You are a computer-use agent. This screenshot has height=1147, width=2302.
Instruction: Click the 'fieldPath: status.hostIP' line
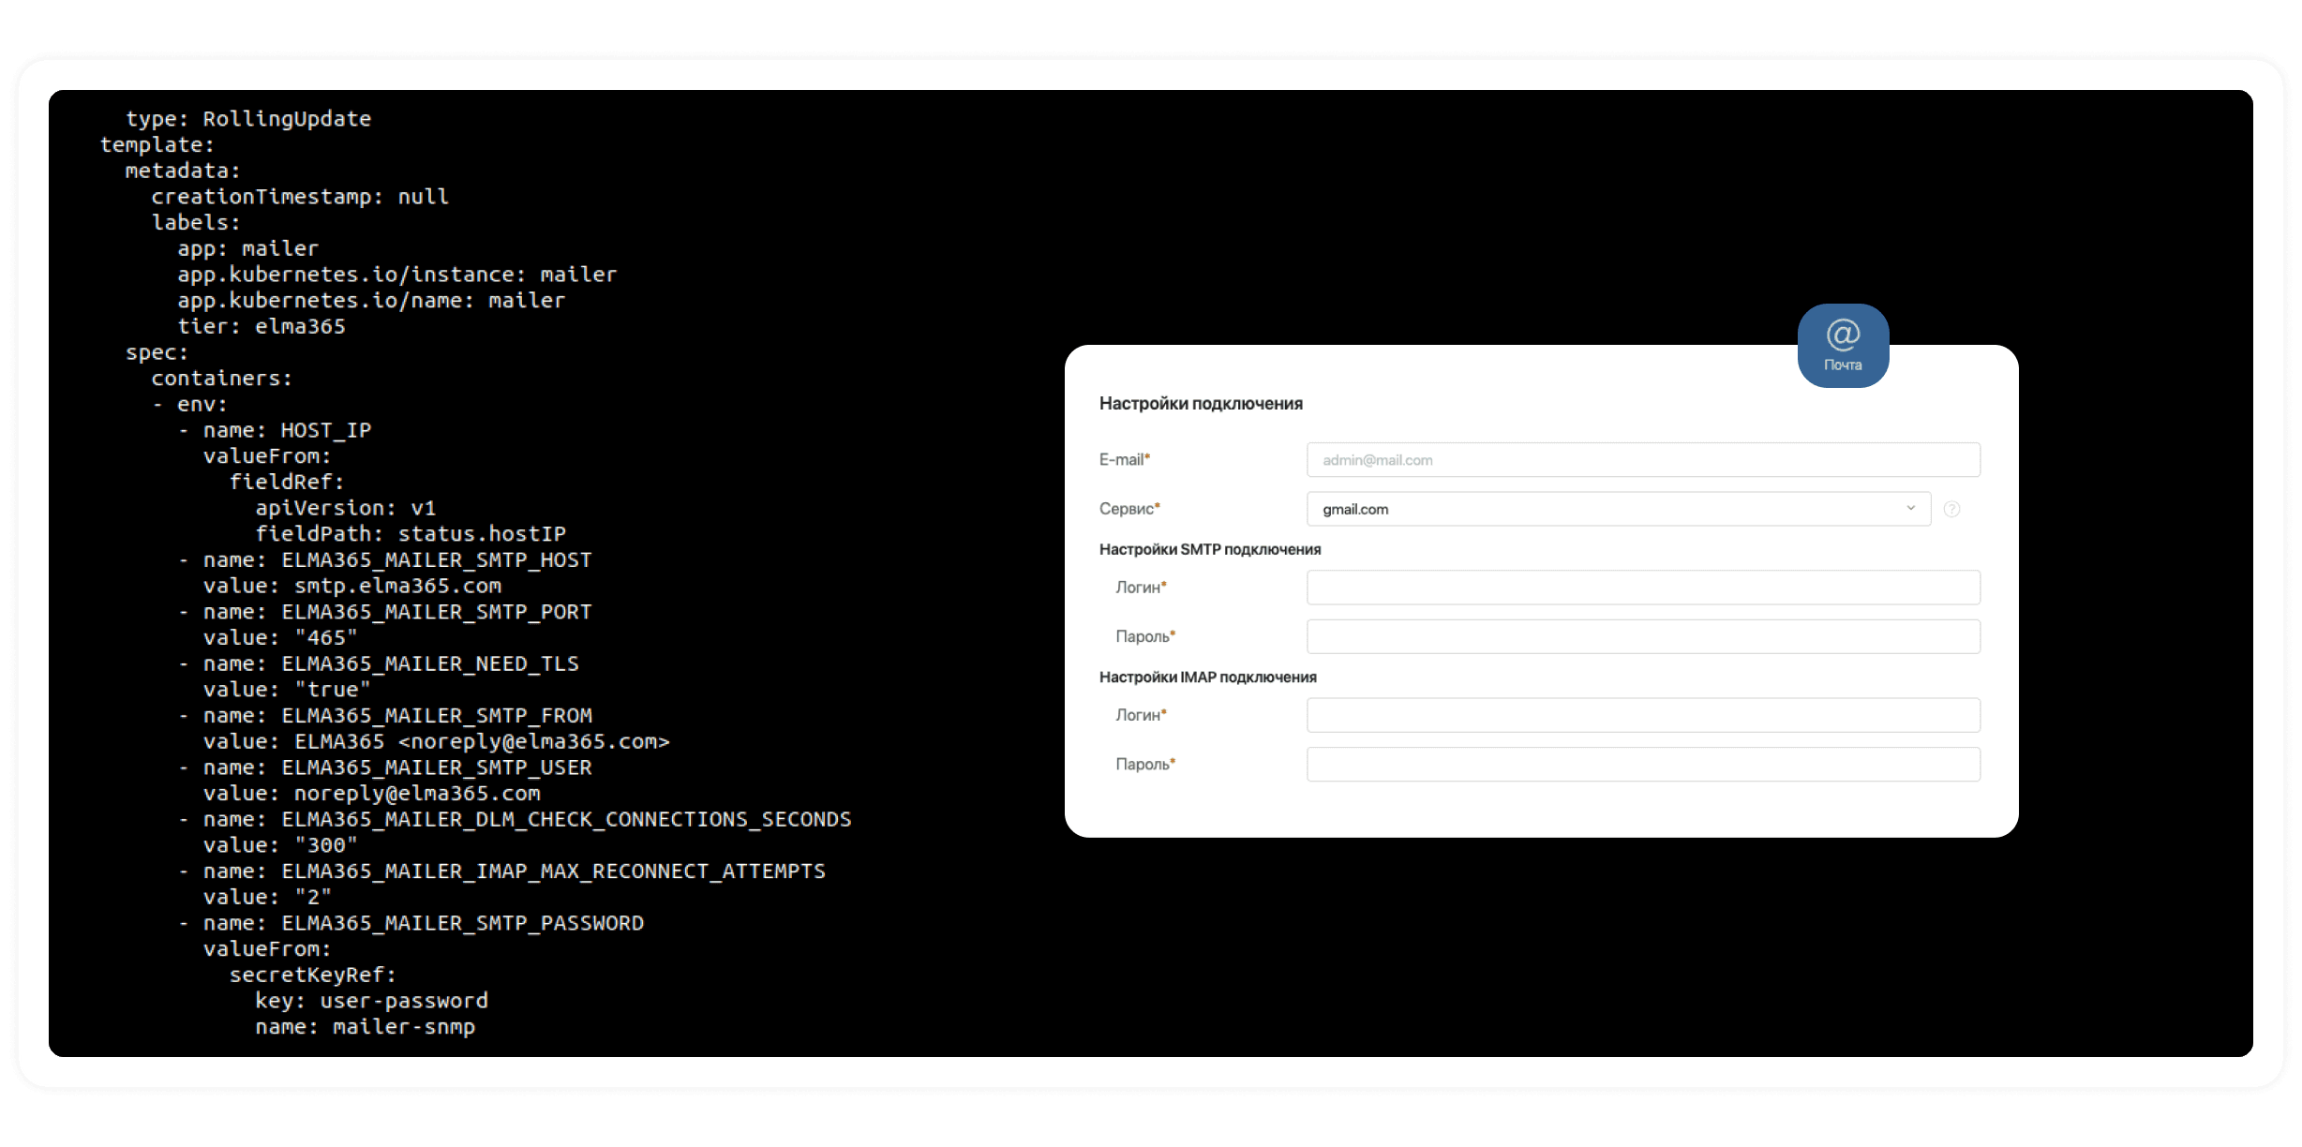click(411, 534)
